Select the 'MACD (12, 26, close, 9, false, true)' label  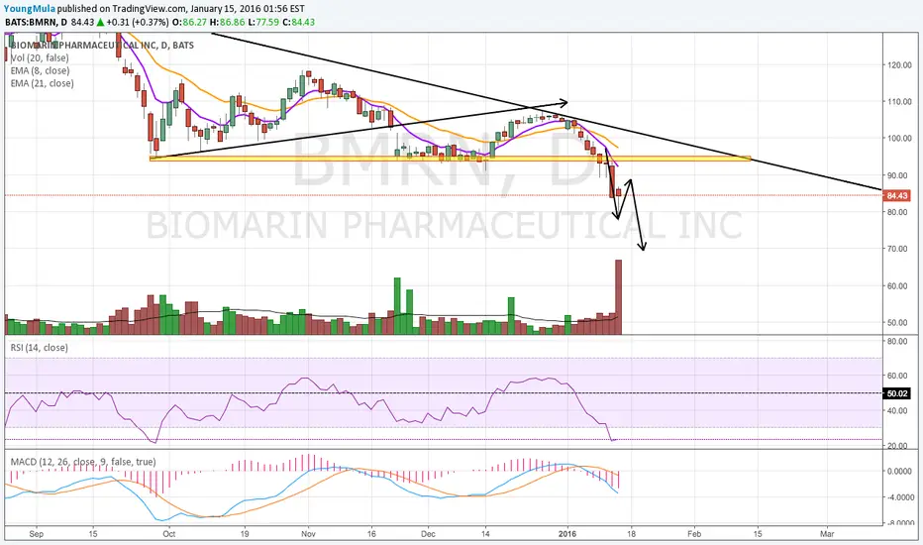pos(83,462)
